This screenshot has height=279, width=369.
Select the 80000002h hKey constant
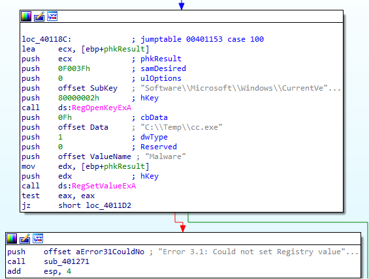78,98
